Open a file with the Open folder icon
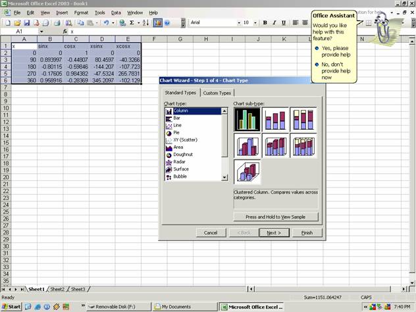The image size is (416, 312). tap(17, 23)
